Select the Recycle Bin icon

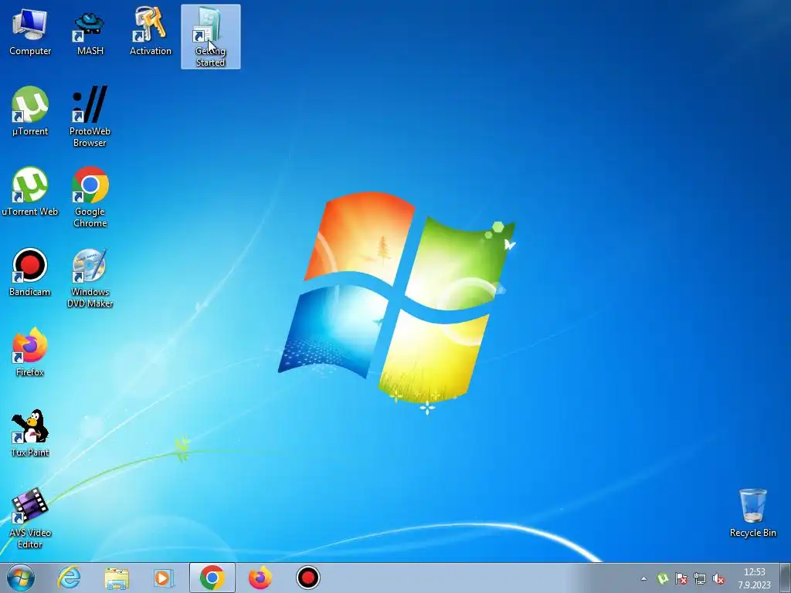pos(752,513)
